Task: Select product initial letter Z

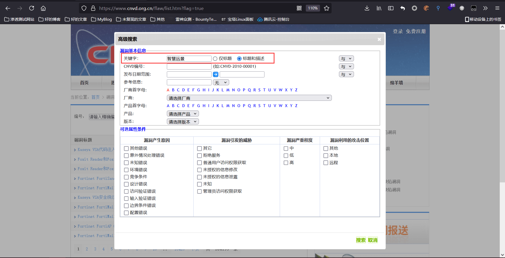Action: pyautogui.click(x=296, y=106)
